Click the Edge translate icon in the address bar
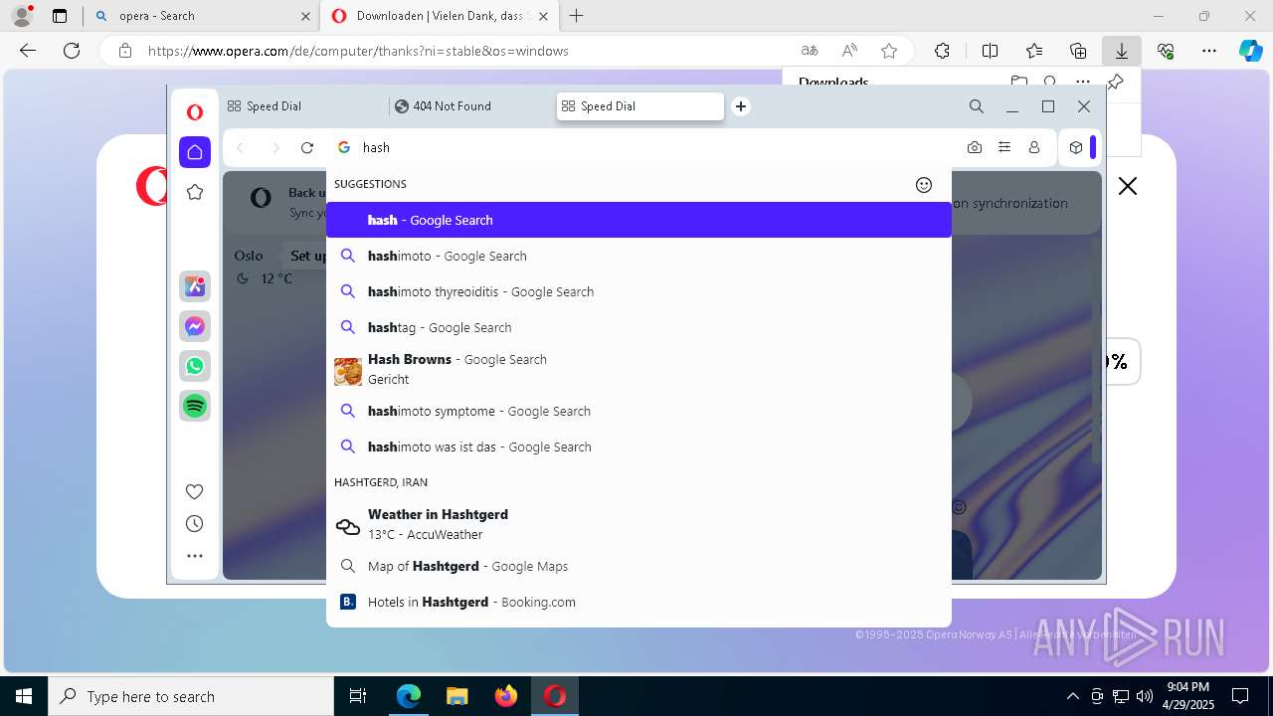The height and width of the screenshot is (716, 1273). point(810,51)
